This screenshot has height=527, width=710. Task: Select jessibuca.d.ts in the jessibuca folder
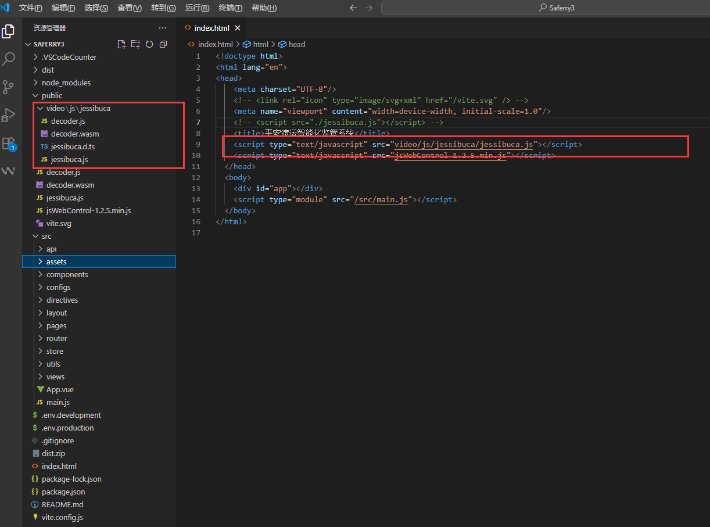coord(74,146)
